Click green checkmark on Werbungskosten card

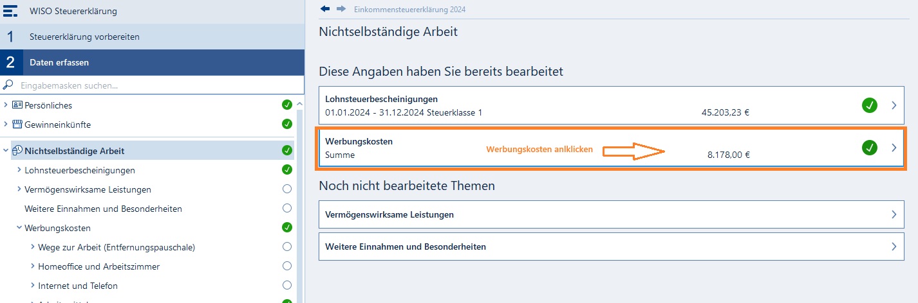(870, 148)
